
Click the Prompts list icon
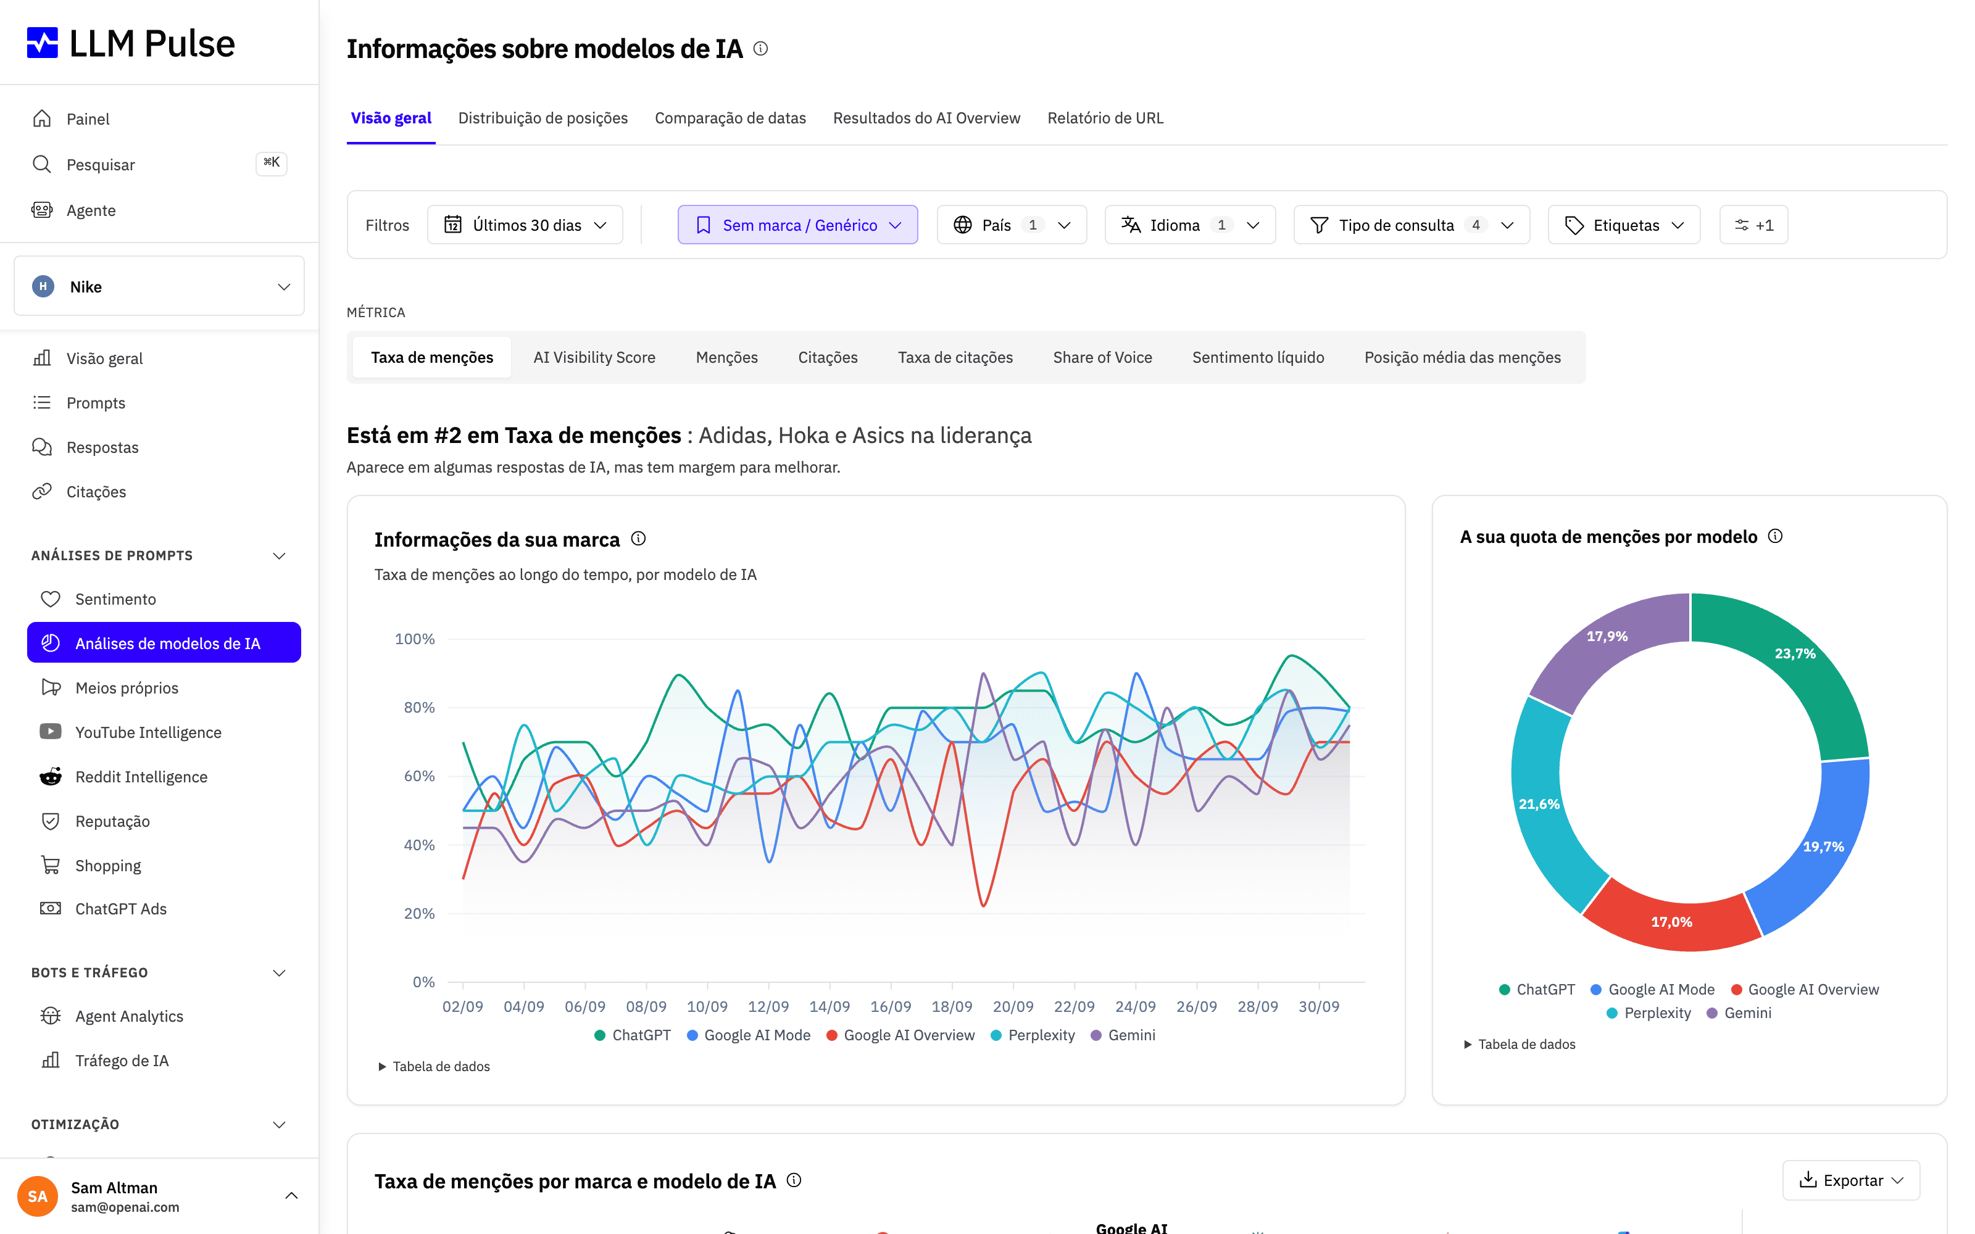pyautogui.click(x=41, y=402)
